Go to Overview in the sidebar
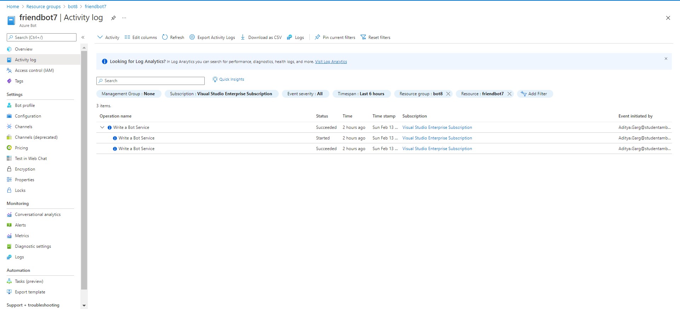Screen dimensions: 680x309 pos(40,49)
